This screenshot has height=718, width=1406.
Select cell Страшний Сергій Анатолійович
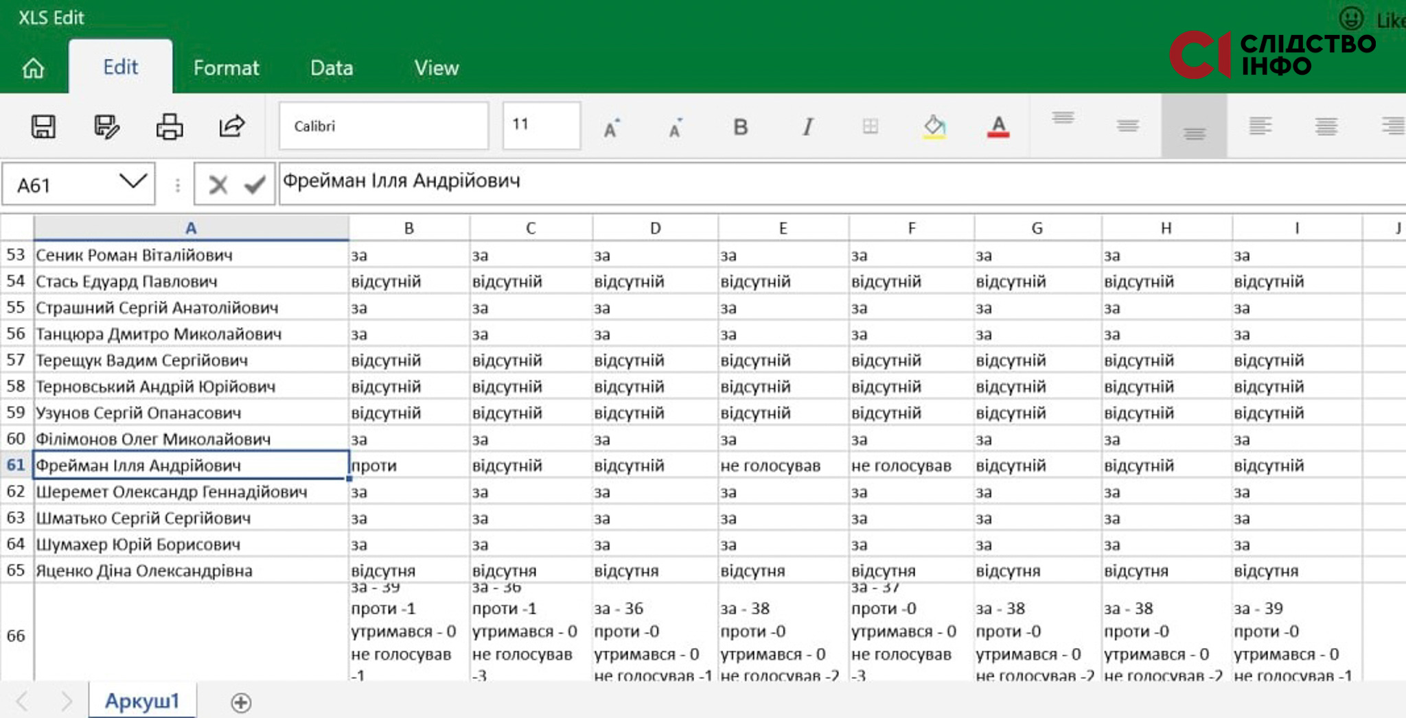(192, 307)
